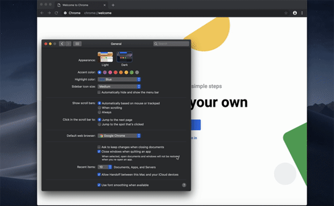Toggle close windows when quitting an app
This screenshot has height=206, width=334.
99,151
